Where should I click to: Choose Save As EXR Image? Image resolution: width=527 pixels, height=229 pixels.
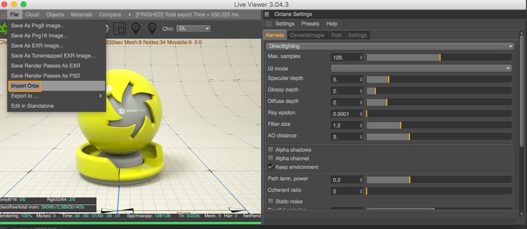(x=57, y=45)
